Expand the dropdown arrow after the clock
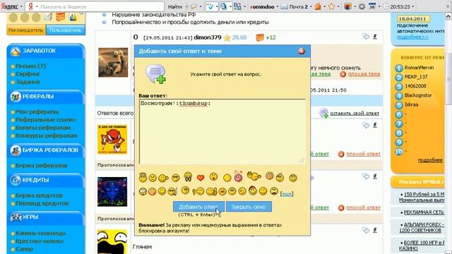452x254 pixels. 412,6
